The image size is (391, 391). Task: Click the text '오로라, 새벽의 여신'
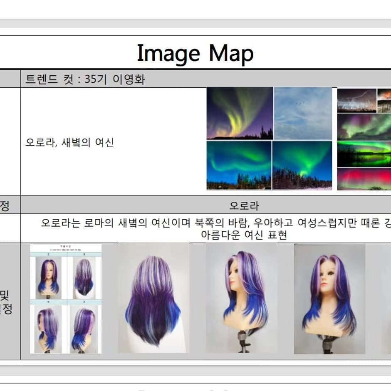pos(69,142)
